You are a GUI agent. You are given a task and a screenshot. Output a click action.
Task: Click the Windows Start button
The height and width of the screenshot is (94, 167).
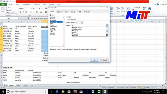pyautogui.click(x=3, y=92)
